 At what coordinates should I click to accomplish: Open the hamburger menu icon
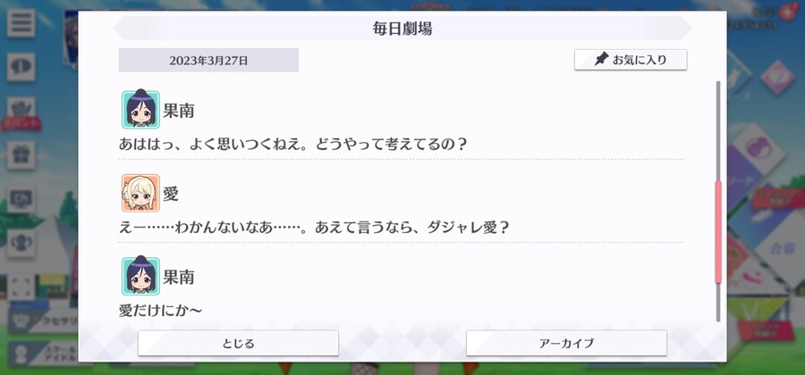21,22
